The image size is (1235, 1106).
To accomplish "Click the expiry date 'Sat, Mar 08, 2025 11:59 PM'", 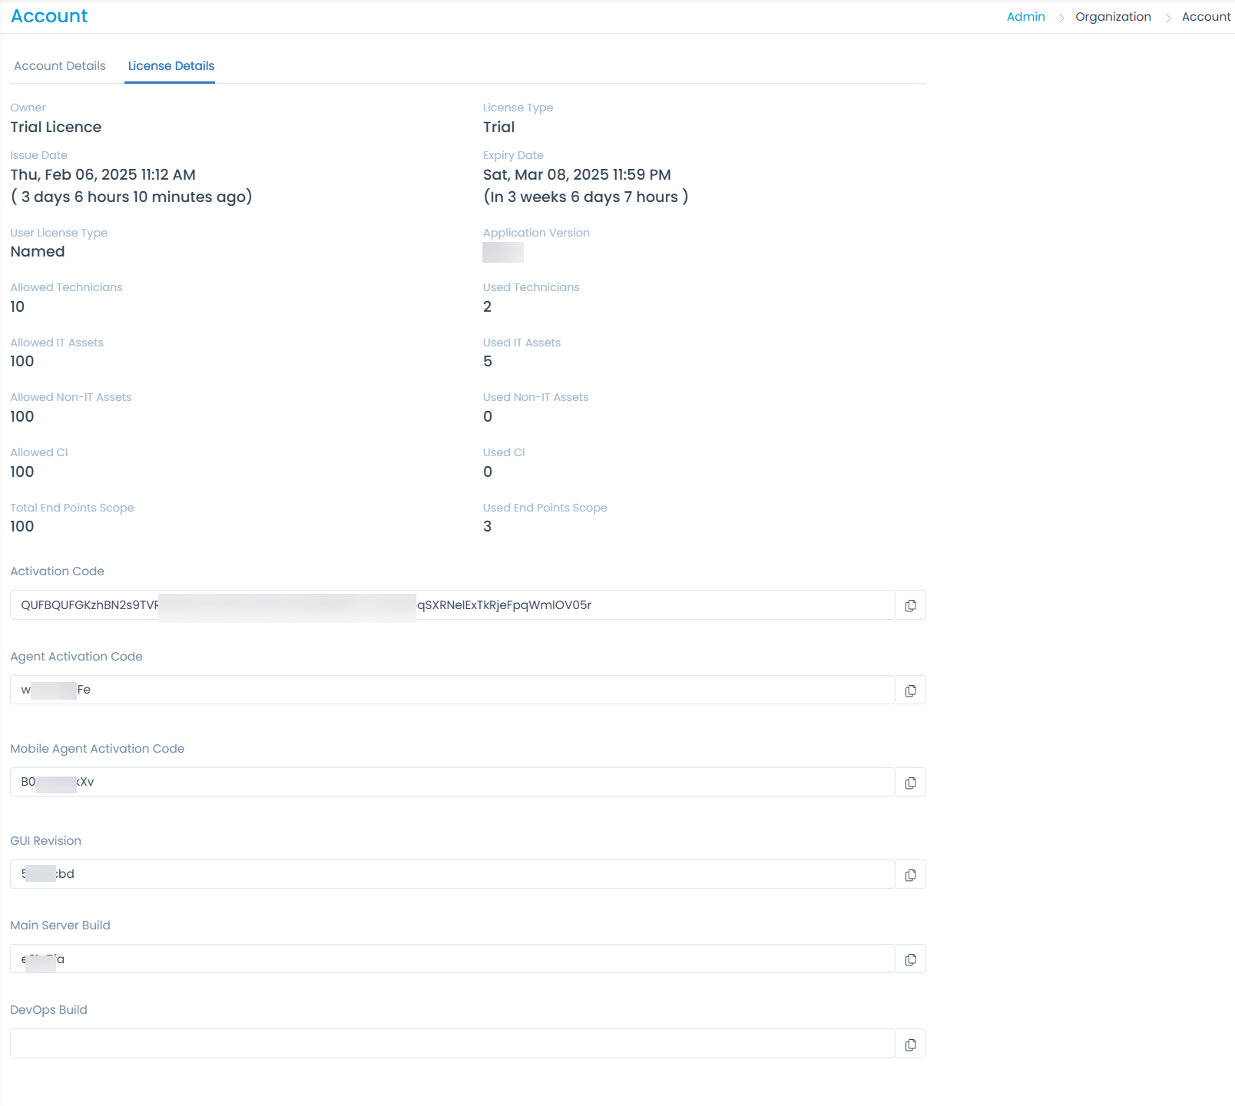I will click(577, 174).
